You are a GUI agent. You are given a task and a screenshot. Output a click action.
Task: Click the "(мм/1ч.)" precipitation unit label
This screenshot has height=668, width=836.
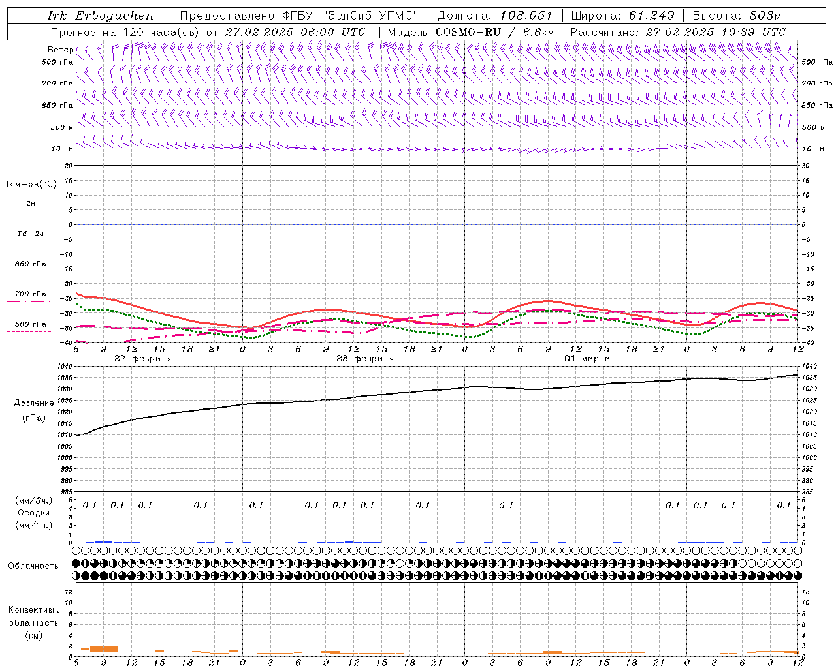34,525
